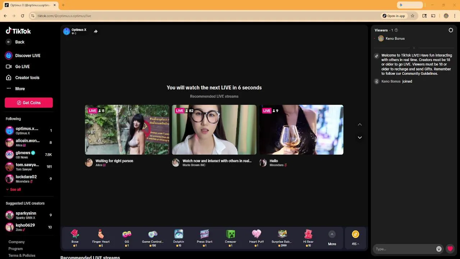Open the emoji picker in chat

(439, 249)
